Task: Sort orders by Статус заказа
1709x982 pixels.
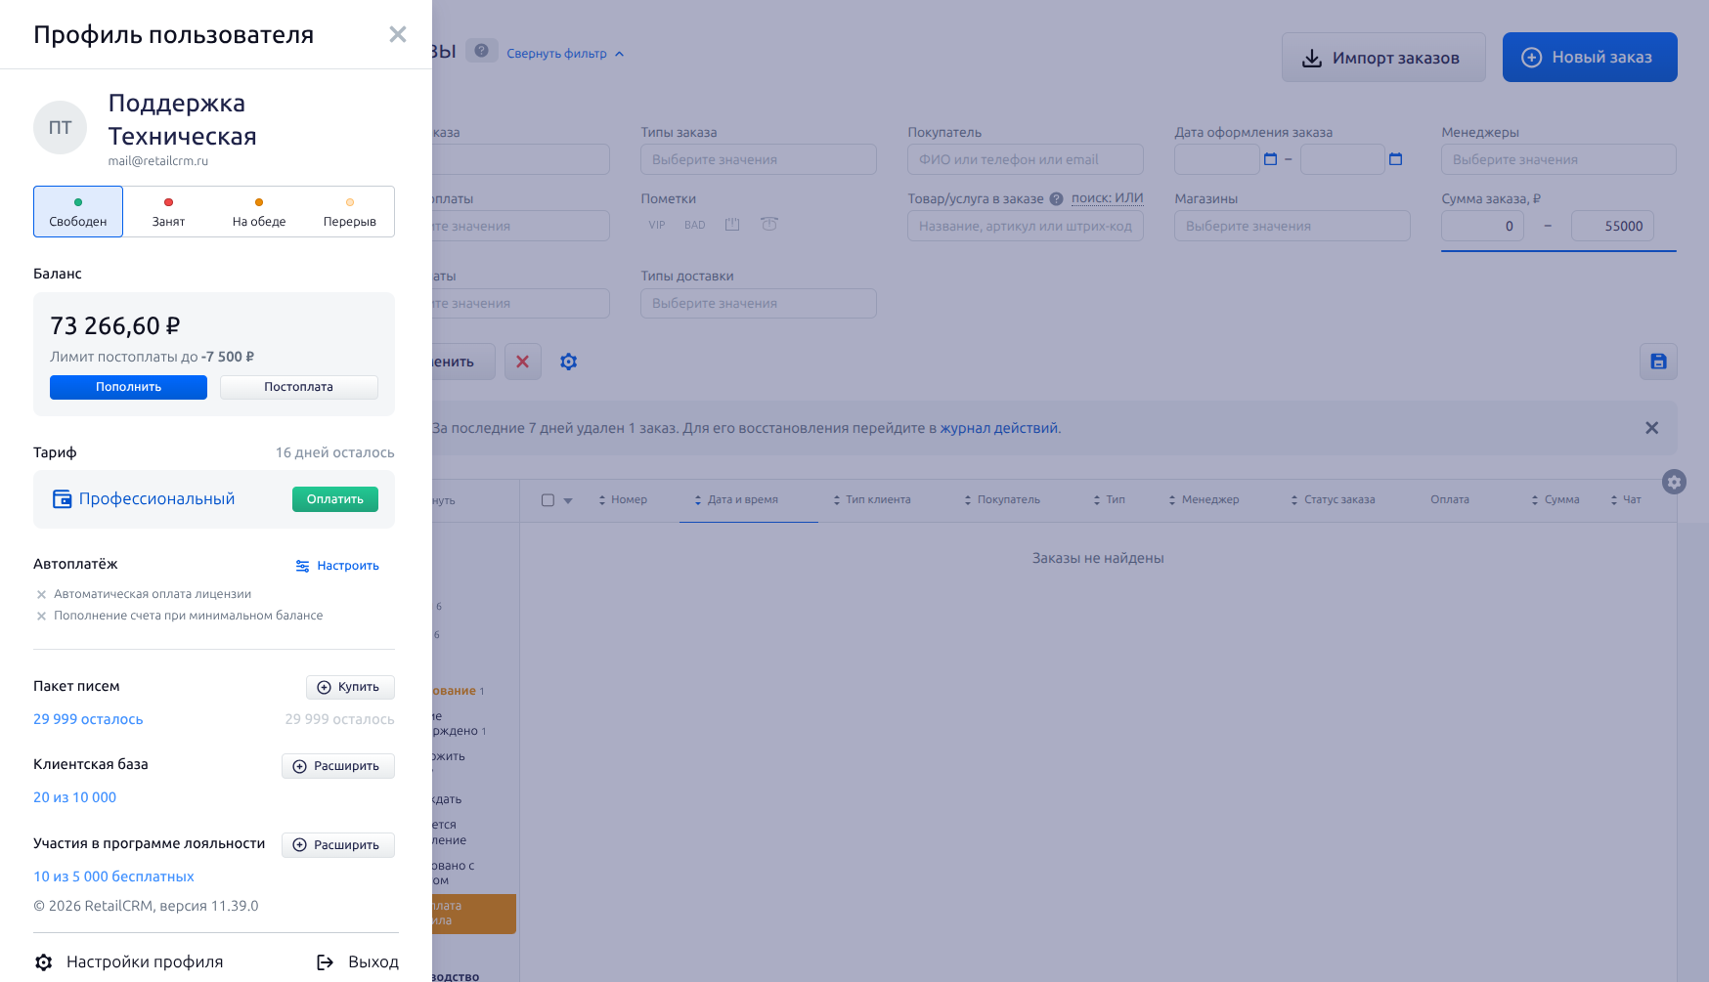Action: (x=1333, y=499)
